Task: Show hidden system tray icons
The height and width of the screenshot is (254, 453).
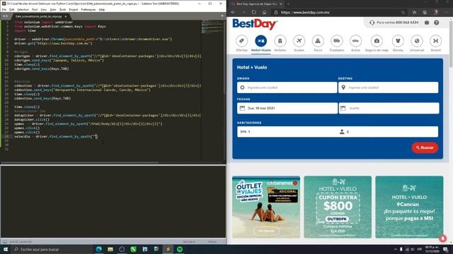Action: coord(395,249)
